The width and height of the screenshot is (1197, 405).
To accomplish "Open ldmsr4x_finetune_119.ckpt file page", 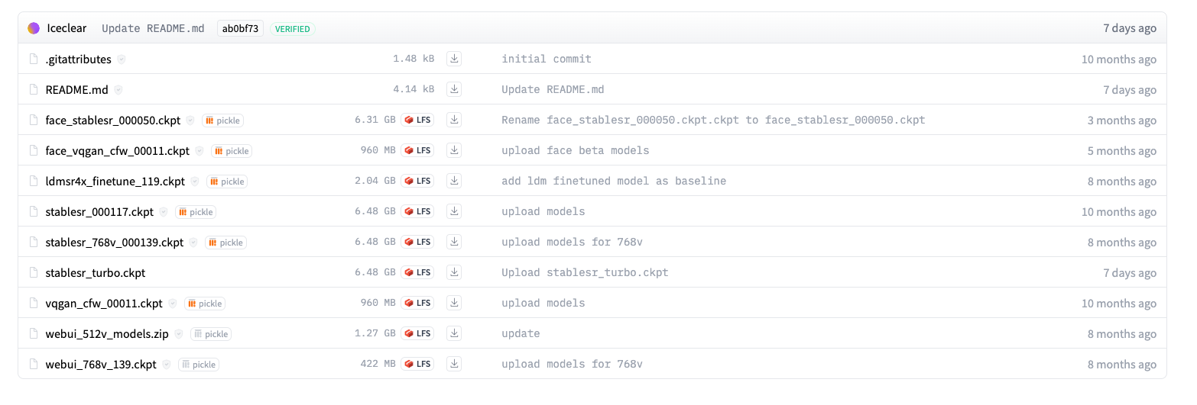I will pyautogui.click(x=115, y=181).
